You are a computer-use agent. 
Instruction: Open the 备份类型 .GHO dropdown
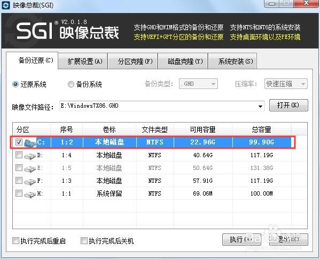[x=198, y=84]
